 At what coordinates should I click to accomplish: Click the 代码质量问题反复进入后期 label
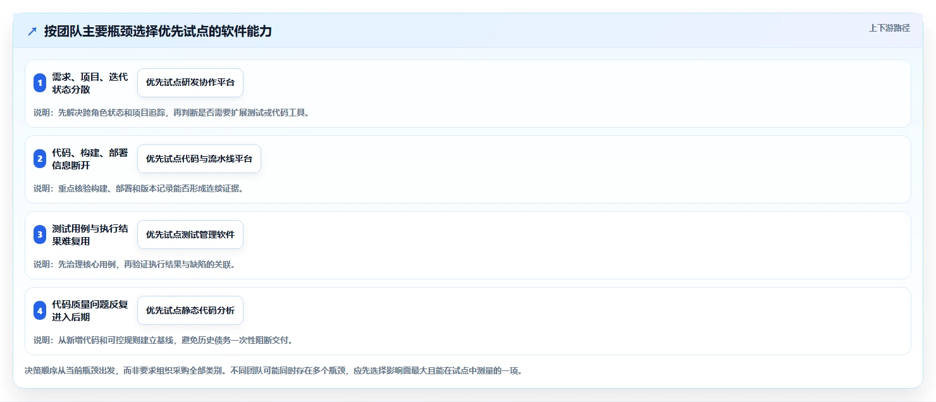point(90,310)
